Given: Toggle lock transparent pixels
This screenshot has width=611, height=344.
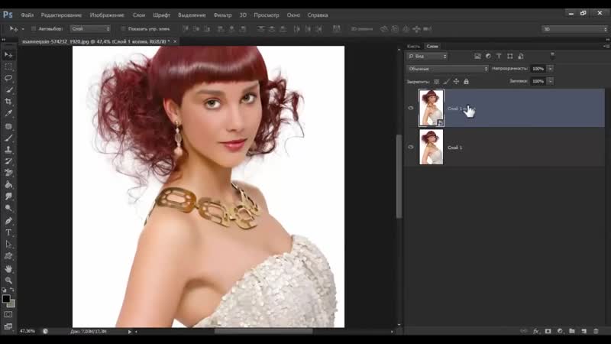Looking at the screenshot, I should point(436,82).
